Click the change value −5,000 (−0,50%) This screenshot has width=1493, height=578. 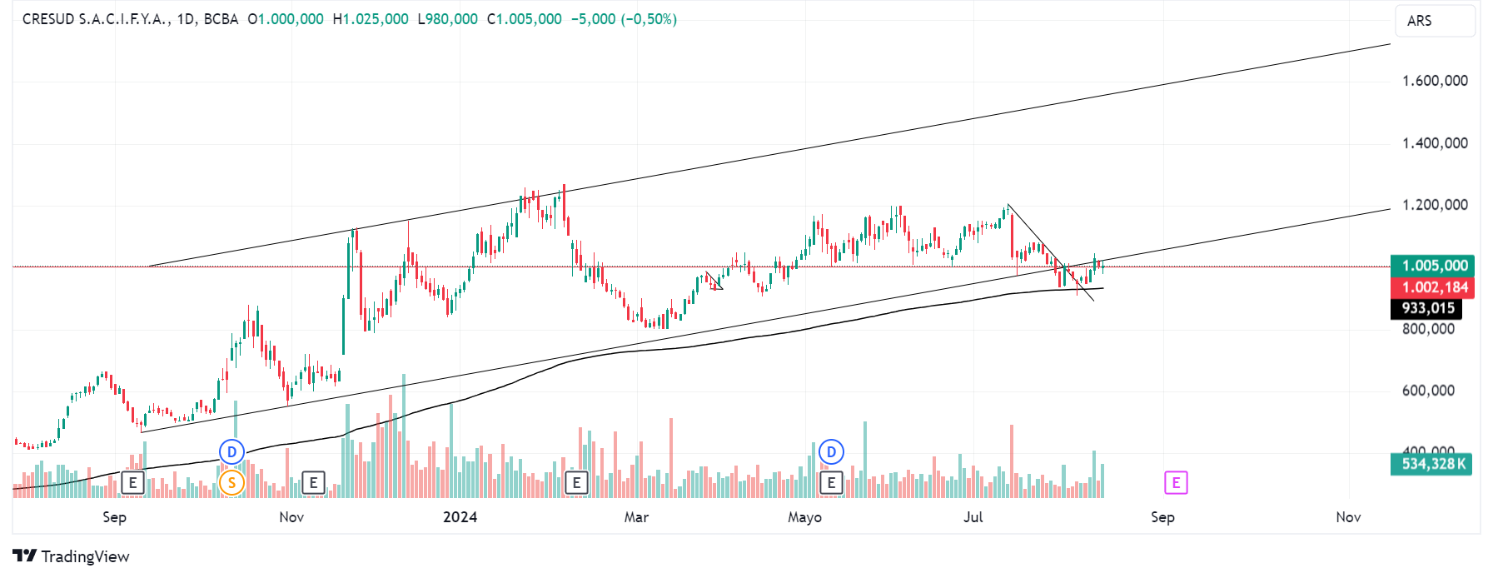point(624,19)
